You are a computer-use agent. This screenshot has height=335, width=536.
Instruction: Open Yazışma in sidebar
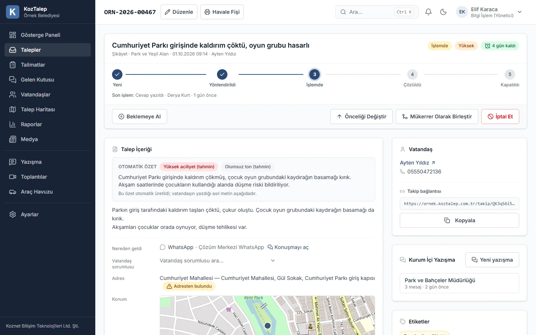48,162
